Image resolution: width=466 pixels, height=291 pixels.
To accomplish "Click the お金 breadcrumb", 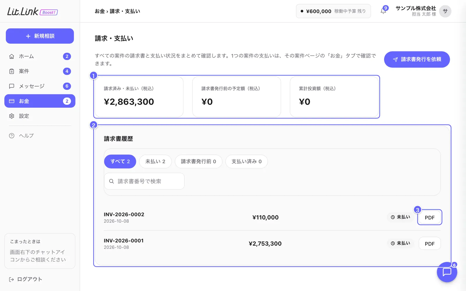I will pyautogui.click(x=100, y=11).
